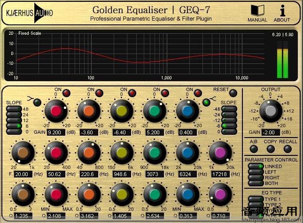Screen dimensions: 303x223
Task: Click the grey Output gain knob
Action: 271,111
